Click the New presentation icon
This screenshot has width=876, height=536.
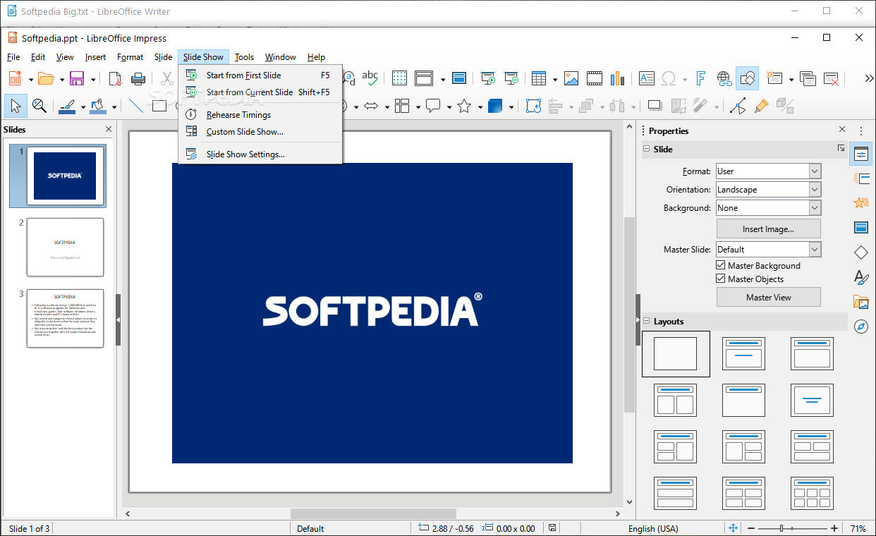pyautogui.click(x=15, y=79)
